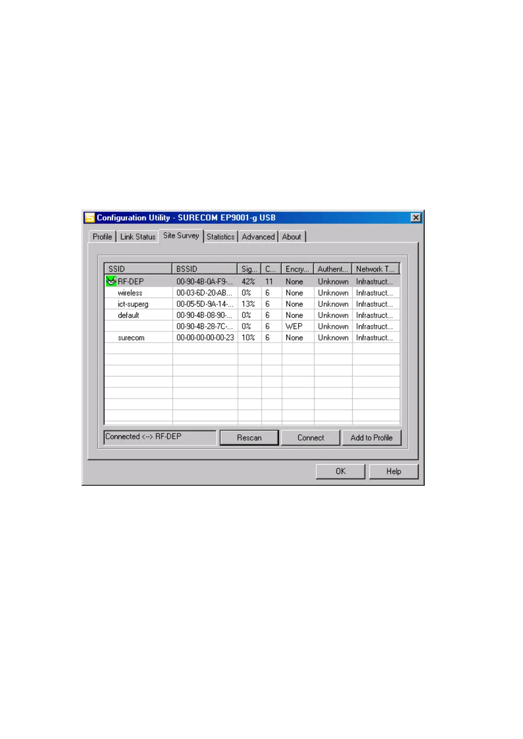
Task: Go to the Statistics tab
Action: (221, 237)
